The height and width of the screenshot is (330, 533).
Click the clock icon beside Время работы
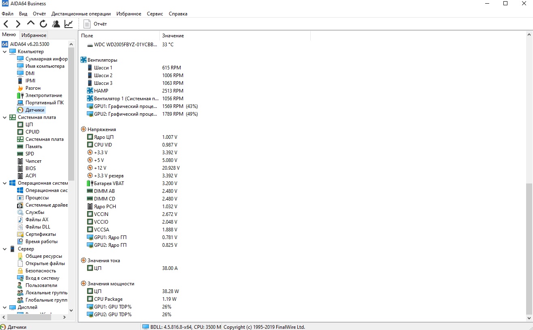(x=20, y=242)
